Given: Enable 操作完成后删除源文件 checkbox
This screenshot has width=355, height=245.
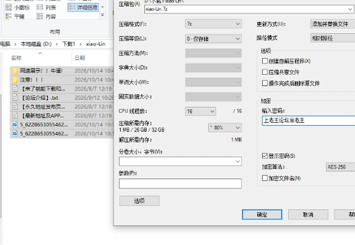Looking at the screenshot, I should pyautogui.click(x=265, y=83).
